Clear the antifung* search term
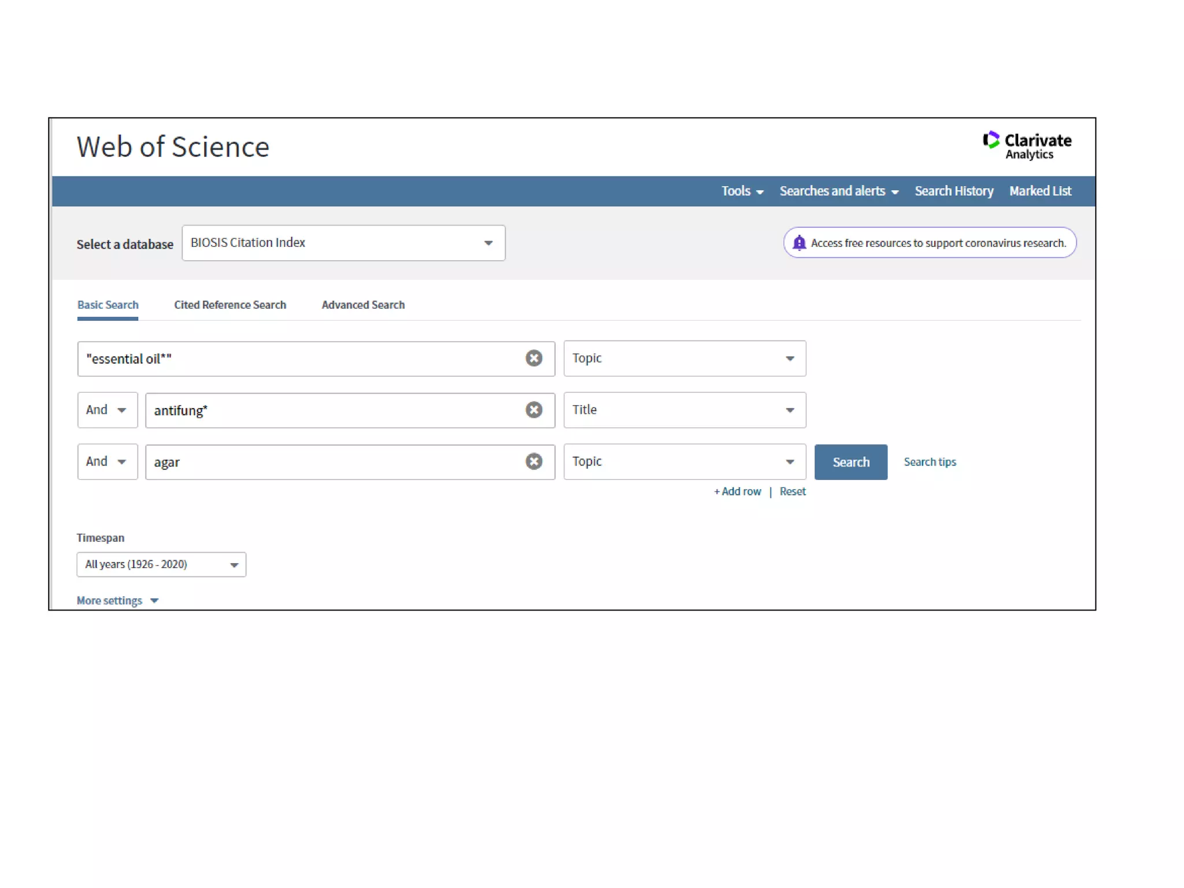The height and width of the screenshot is (888, 1184). pyautogui.click(x=534, y=410)
